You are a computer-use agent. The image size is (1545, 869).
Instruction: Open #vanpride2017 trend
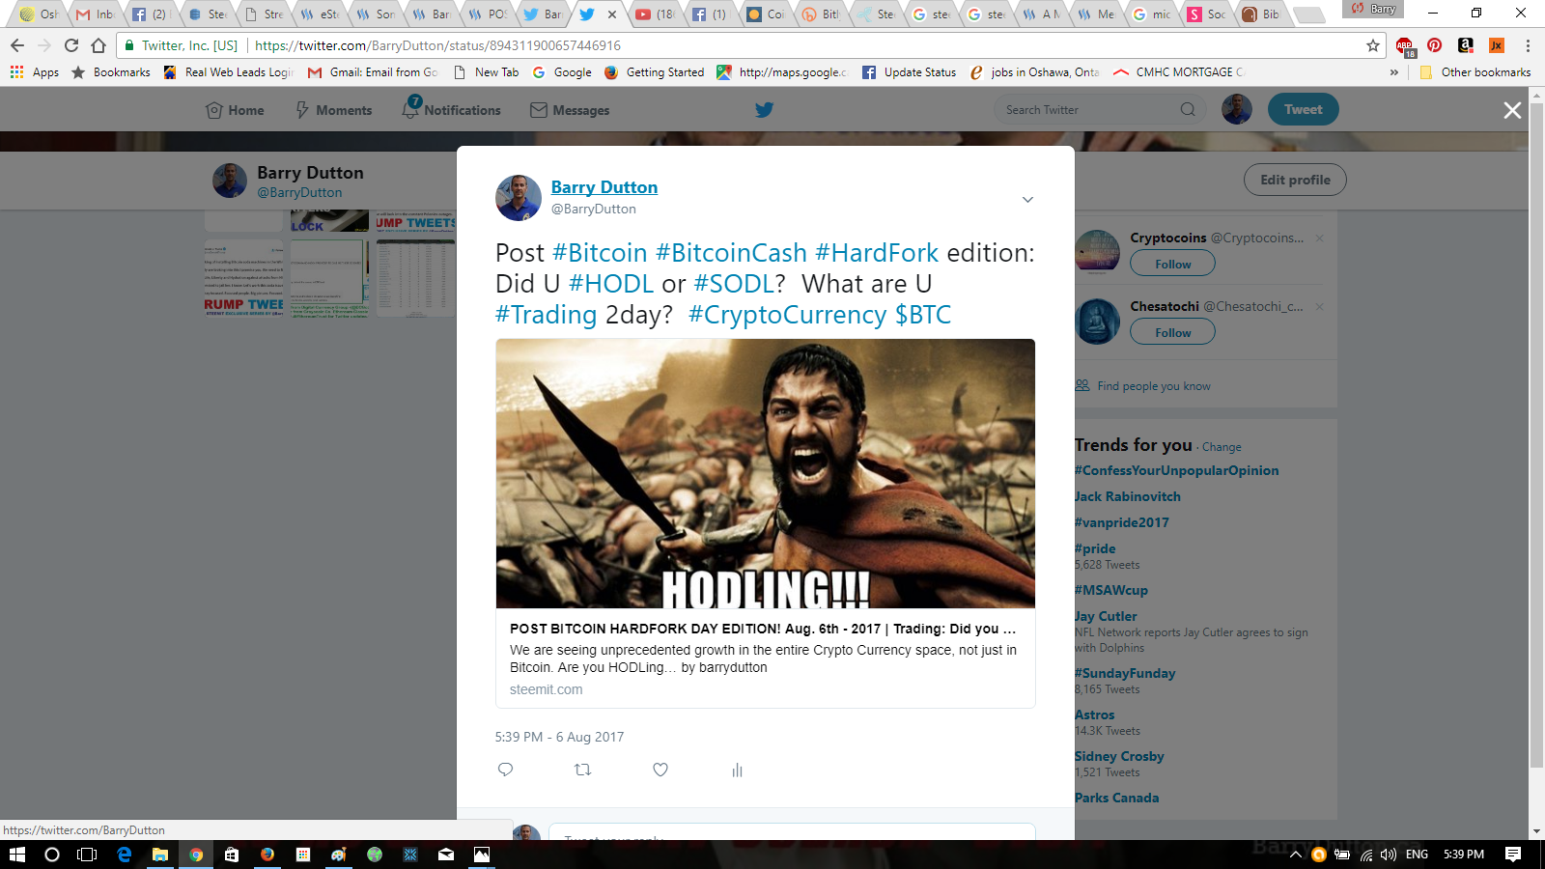pos(1122,522)
